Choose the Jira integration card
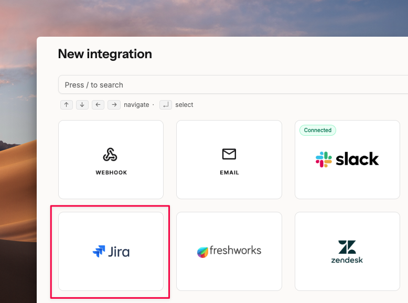Image resolution: width=408 pixels, height=303 pixels. coord(111,251)
